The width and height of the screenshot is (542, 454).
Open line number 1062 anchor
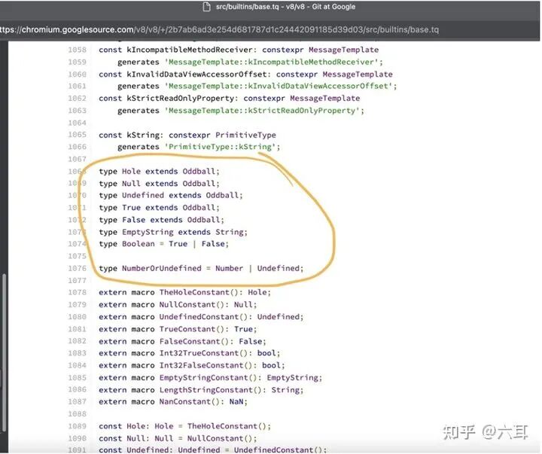77,98
